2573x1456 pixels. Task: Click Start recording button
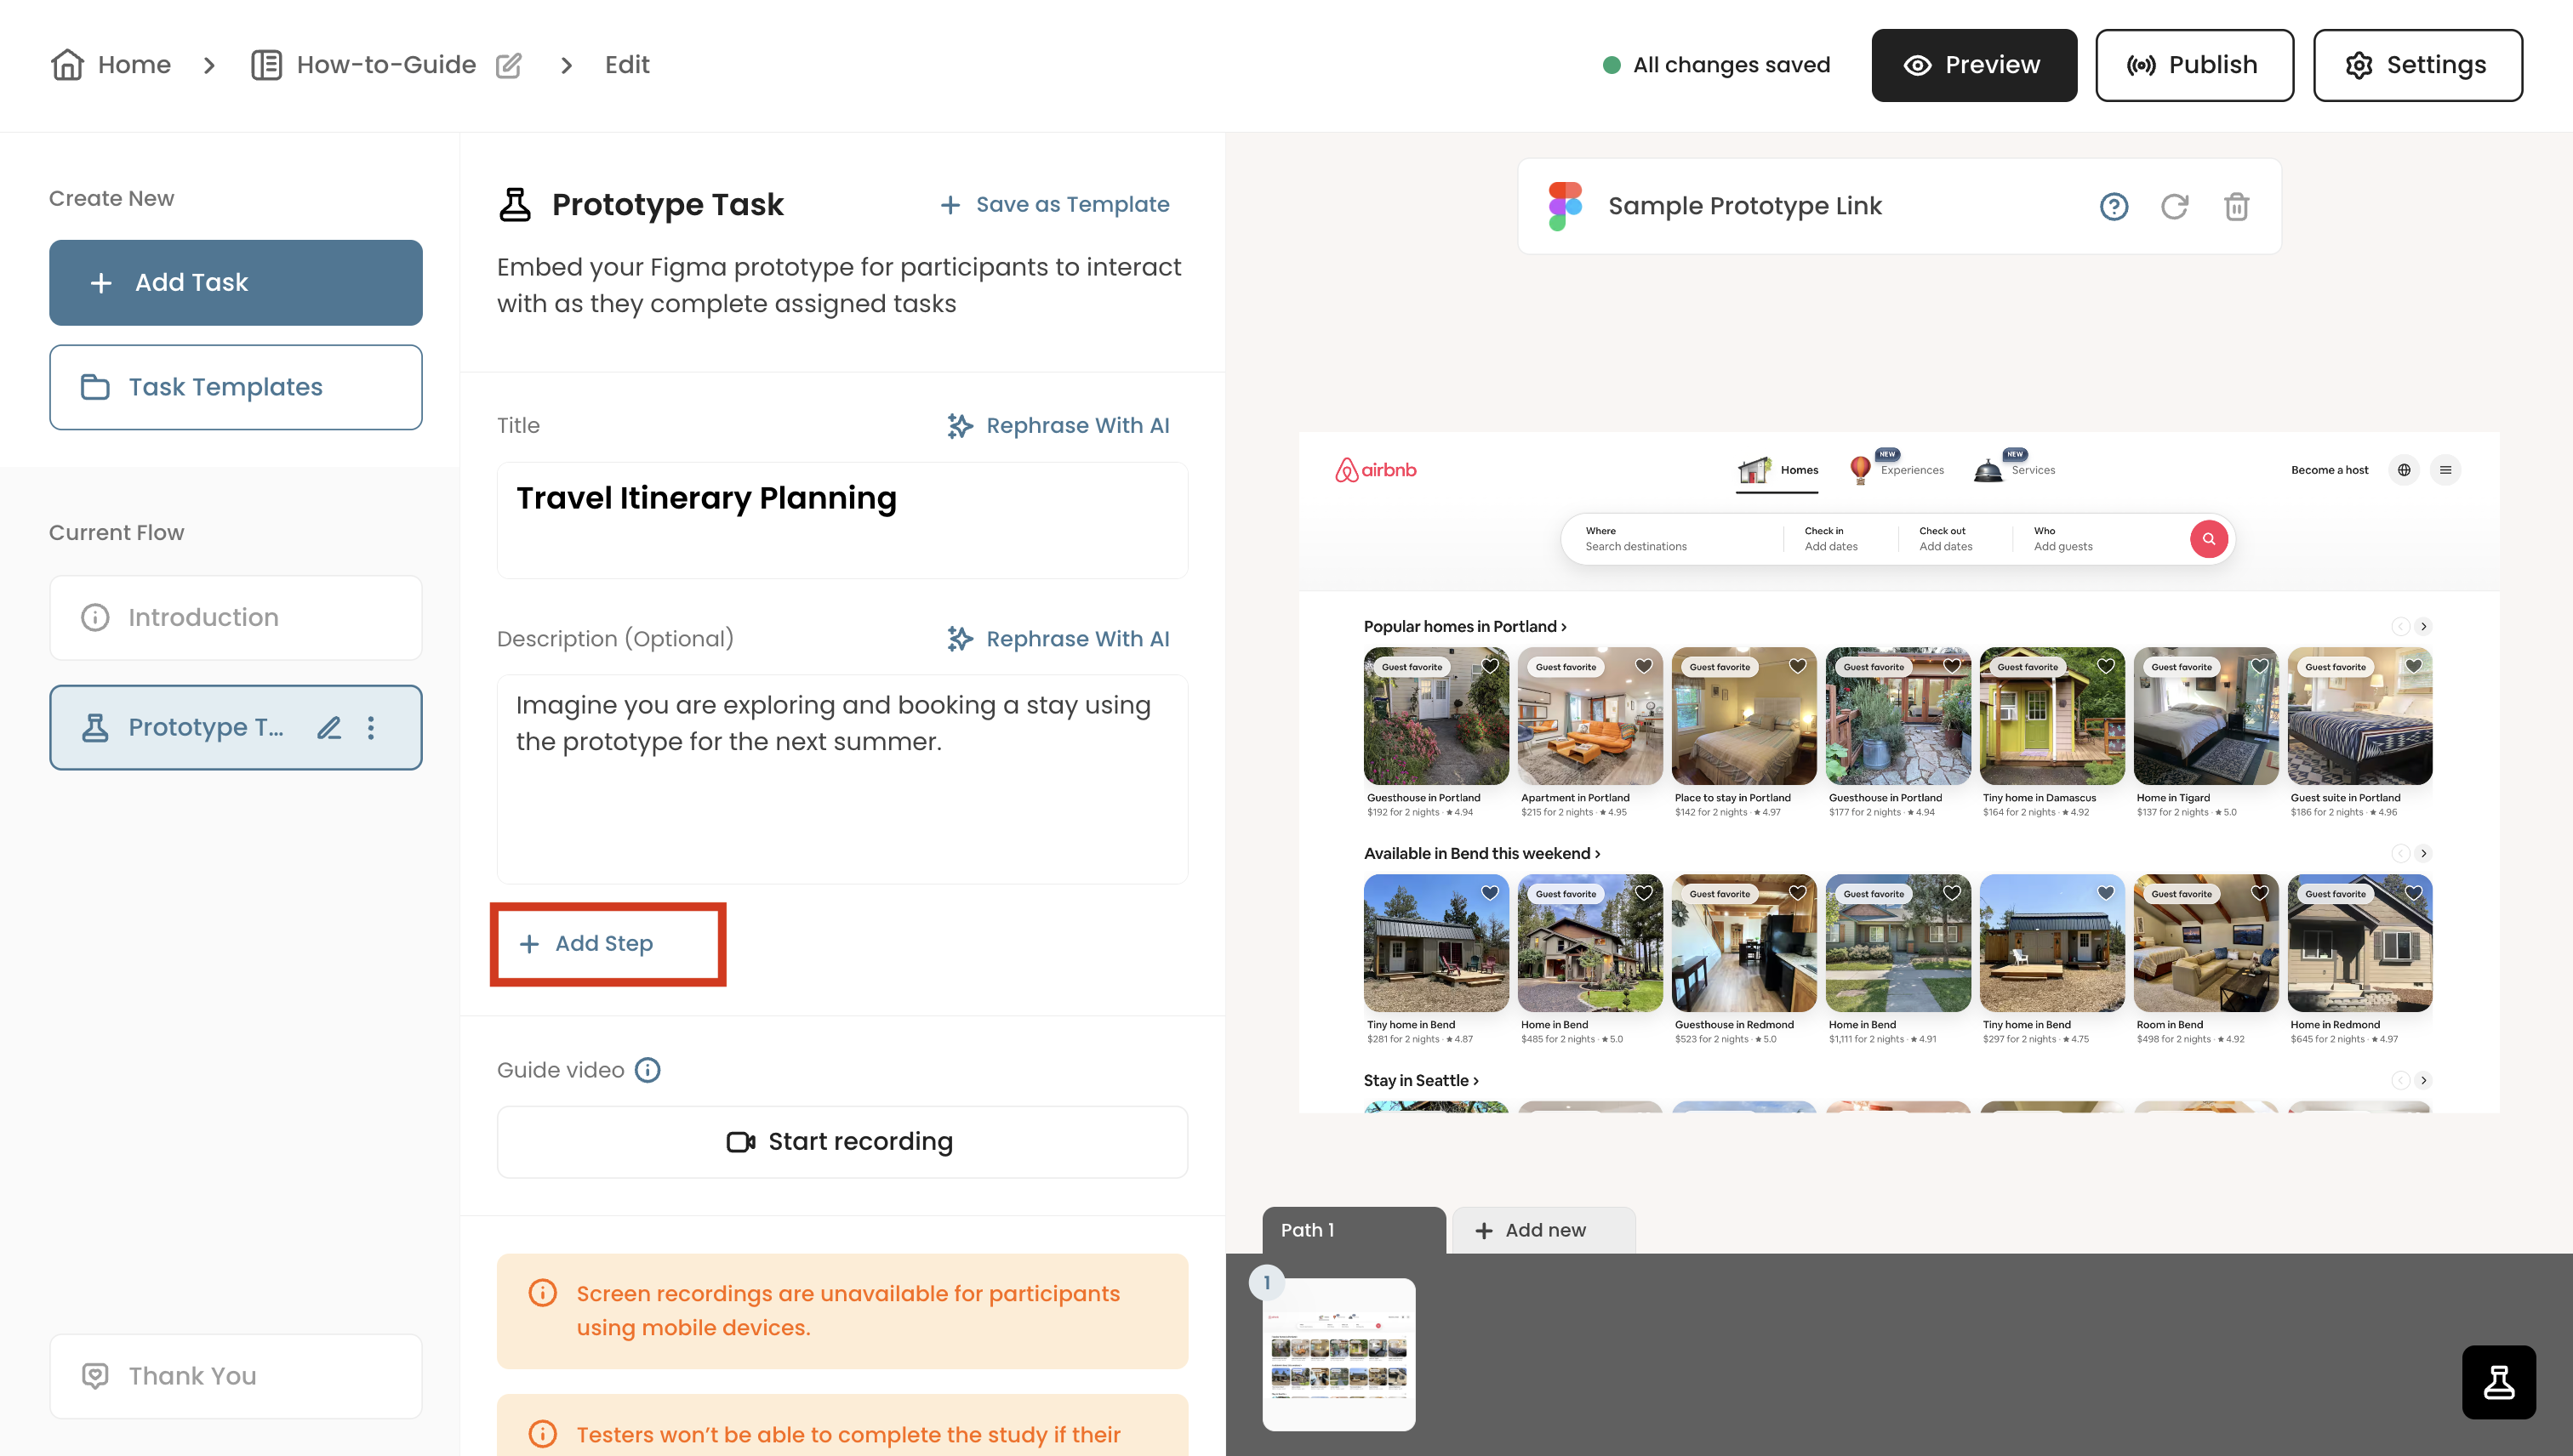pyautogui.click(x=842, y=1142)
